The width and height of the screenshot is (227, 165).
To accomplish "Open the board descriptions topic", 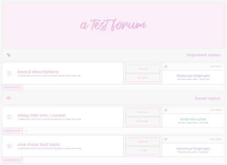I will [38, 71].
